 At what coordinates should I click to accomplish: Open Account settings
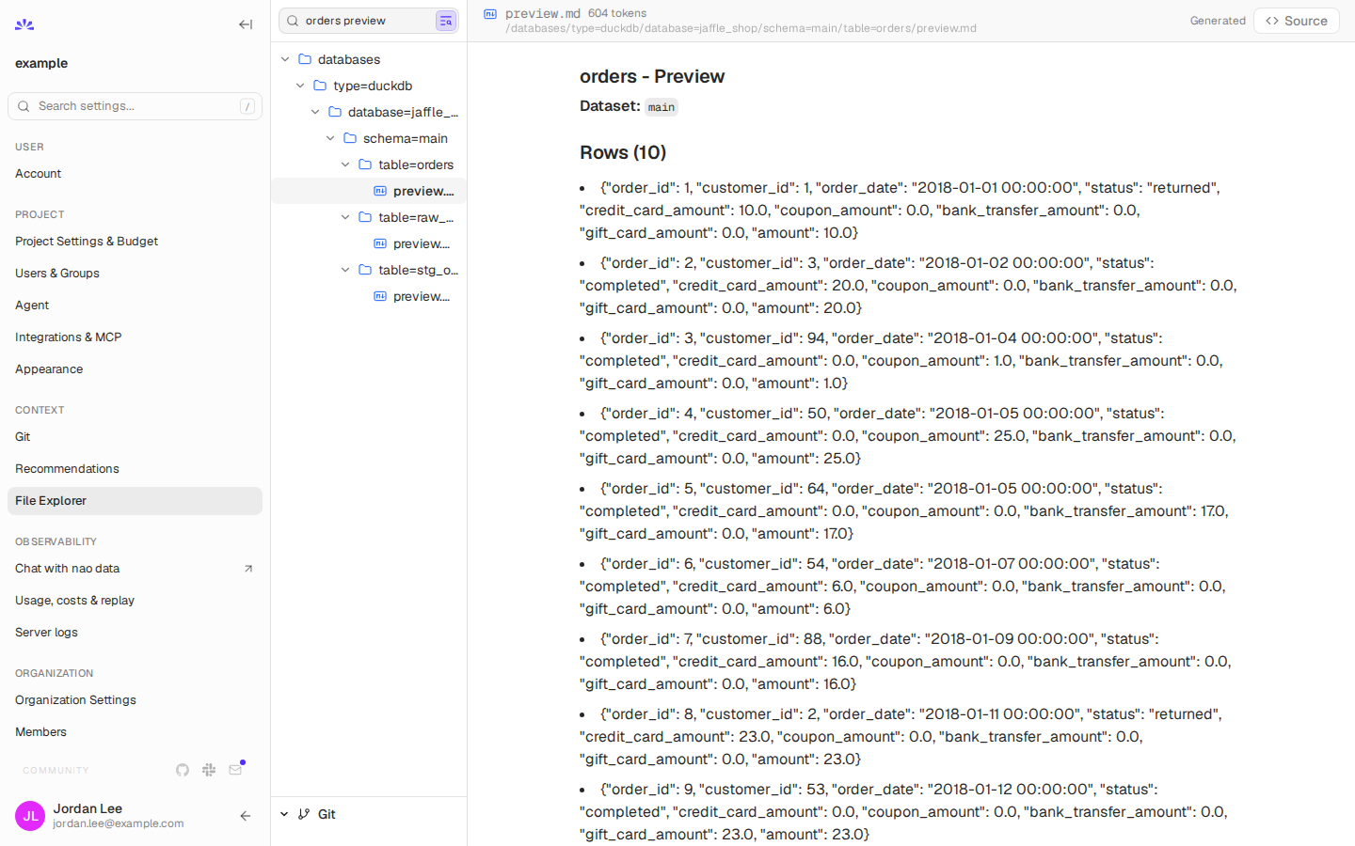click(x=135, y=174)
